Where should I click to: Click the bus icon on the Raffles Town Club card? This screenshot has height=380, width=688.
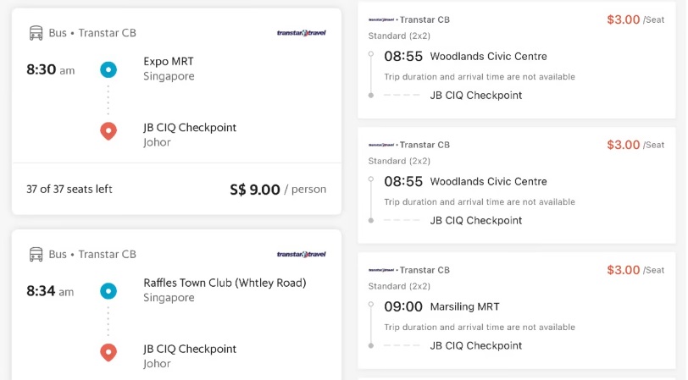click(x=36, y=254)
